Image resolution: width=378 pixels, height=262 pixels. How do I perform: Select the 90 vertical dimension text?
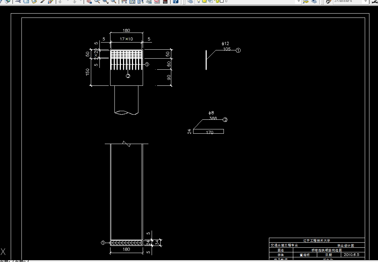pos(168,77)
